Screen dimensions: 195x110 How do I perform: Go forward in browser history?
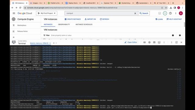16,8
